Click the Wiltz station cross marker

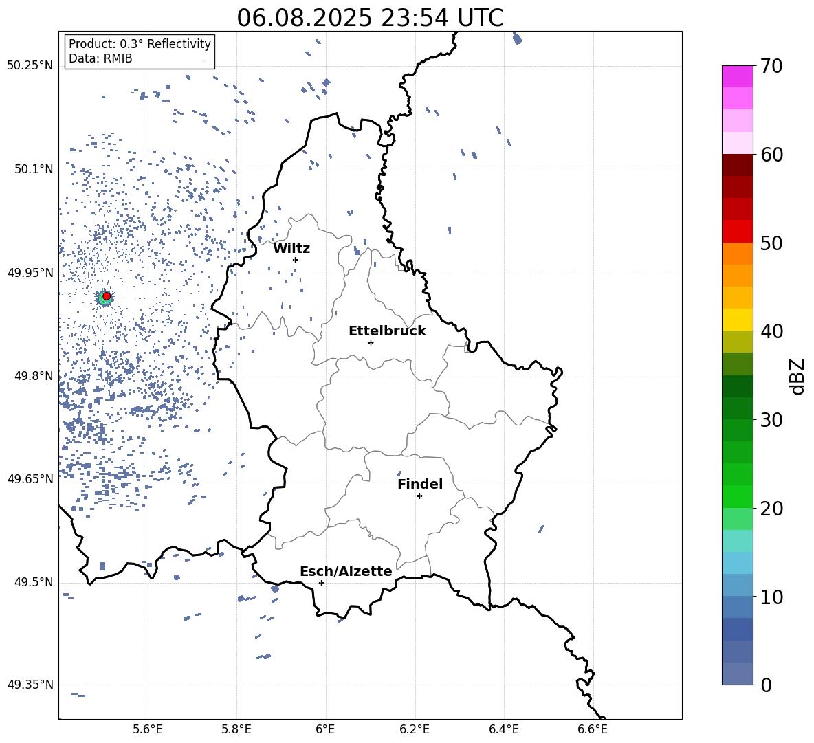pyautogui.click(x=295, y=260)
